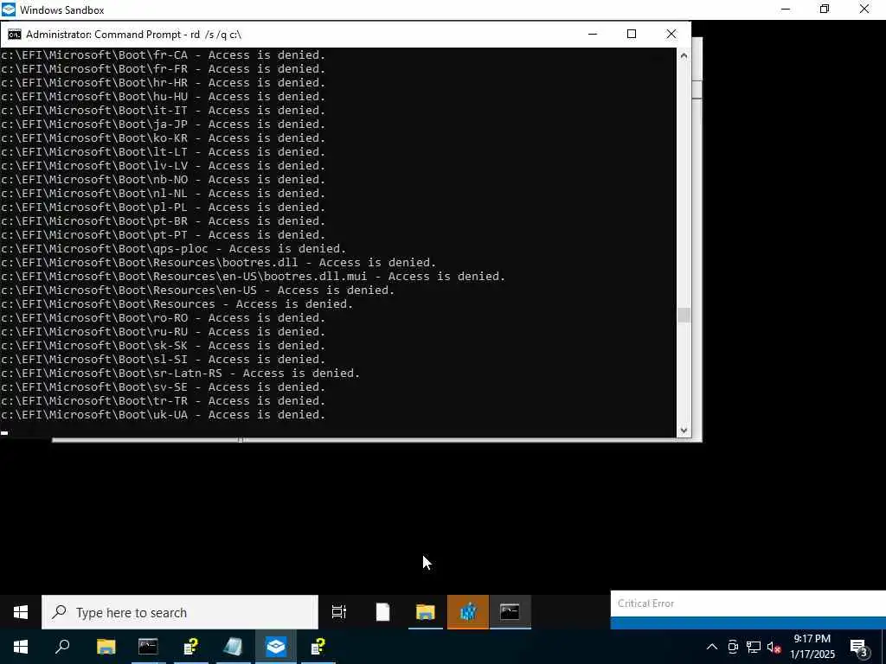Viewport: 886px width, 664px height.
Task: Maximize the Command Prompt window
Action: (632, 35)
